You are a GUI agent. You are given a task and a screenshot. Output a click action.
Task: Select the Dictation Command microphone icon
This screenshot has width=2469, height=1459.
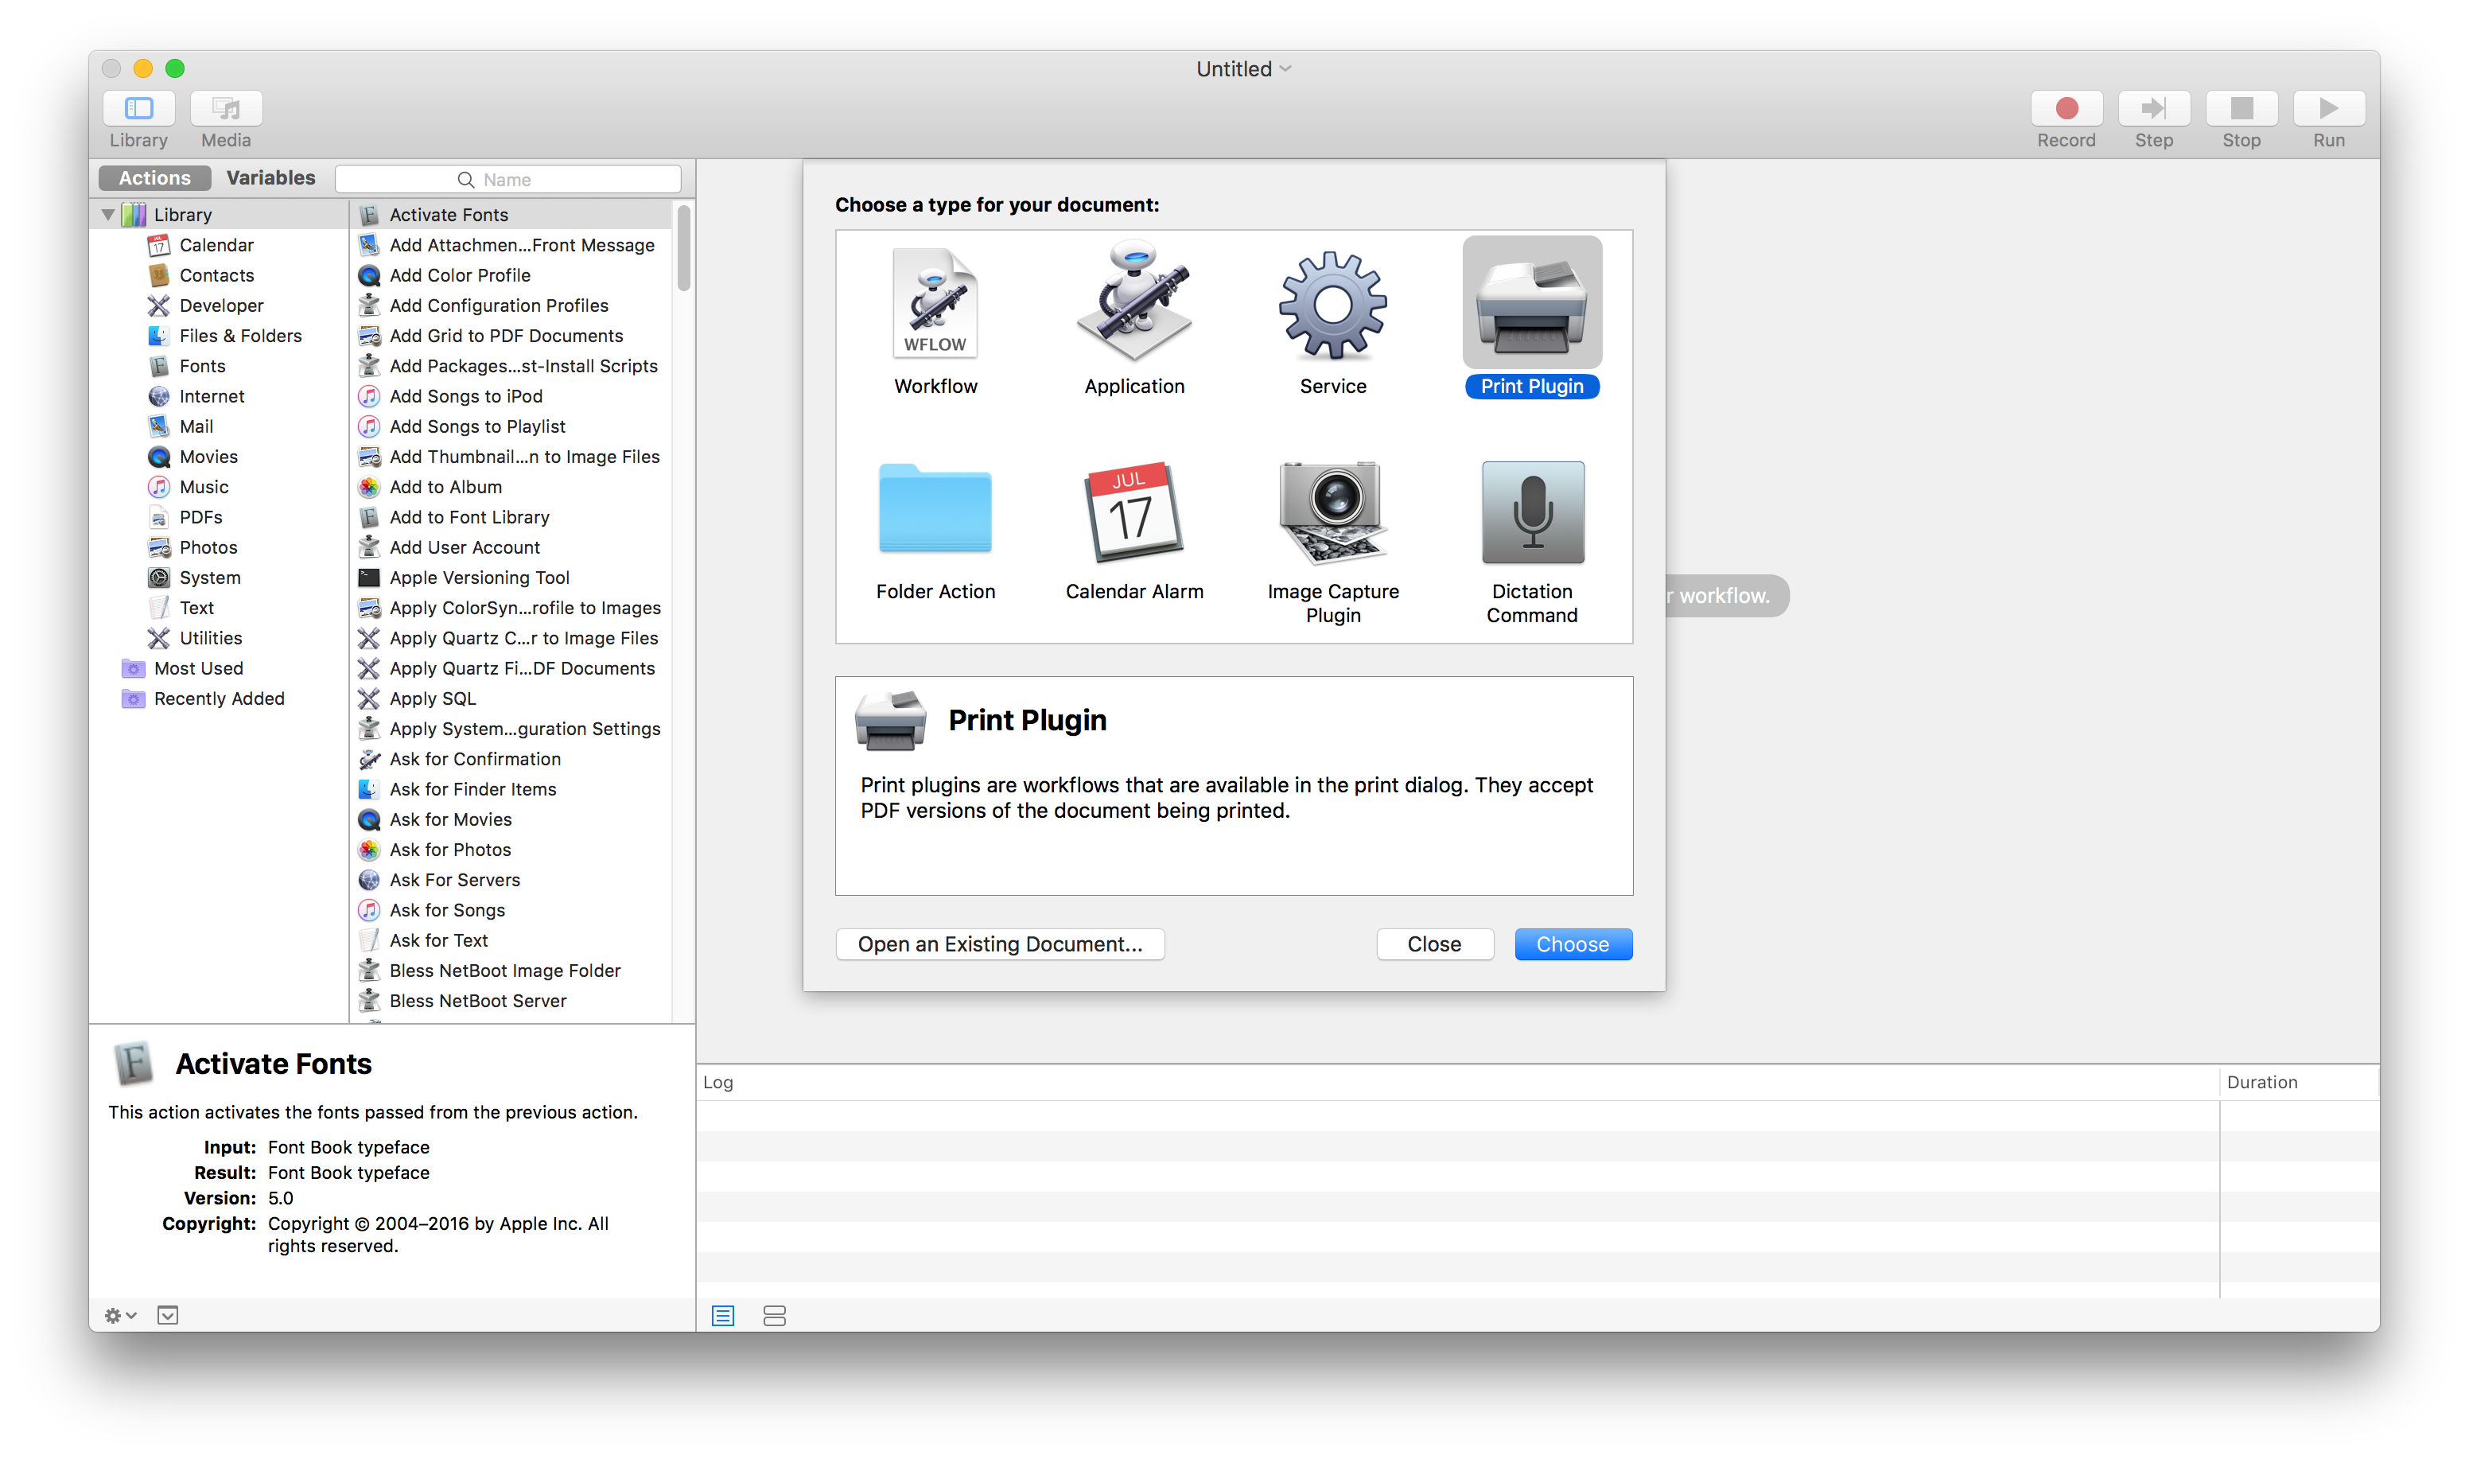click(x=1531, y=512)
